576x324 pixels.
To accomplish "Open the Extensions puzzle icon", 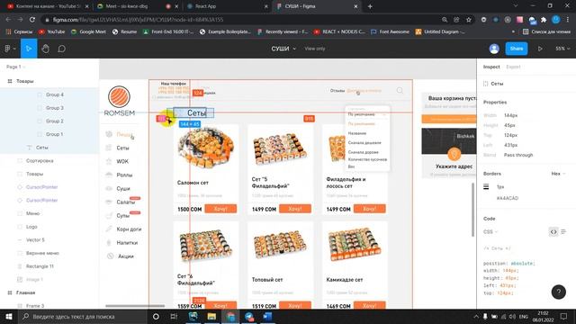I will (544, 20).
